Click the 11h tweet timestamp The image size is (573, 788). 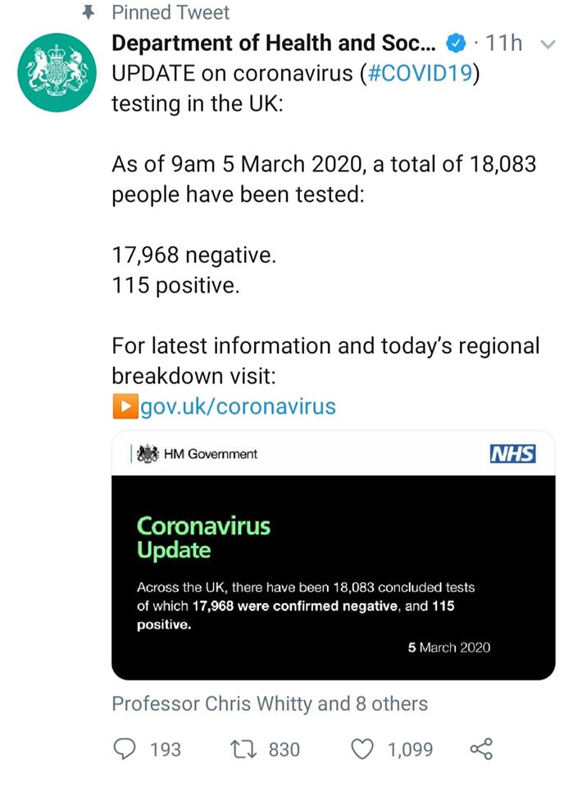[503, 44]
